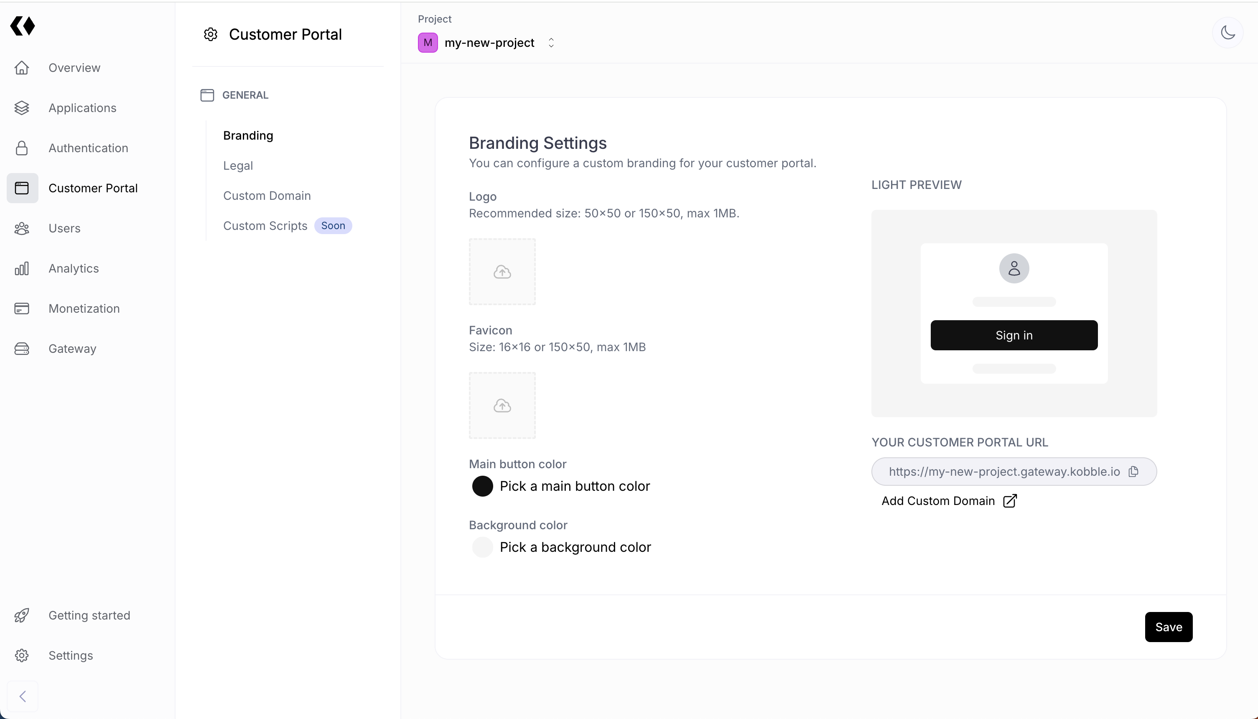Copy the customer portal URL

pyautogui.click(x=1133, y=472)
